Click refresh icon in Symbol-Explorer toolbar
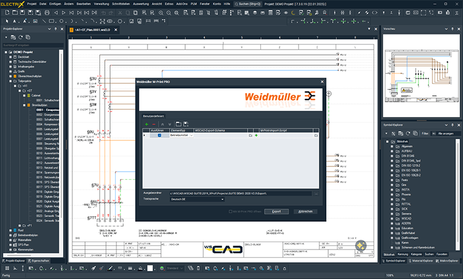The height and width of the screenshot is (279, 463). (408, 133)
